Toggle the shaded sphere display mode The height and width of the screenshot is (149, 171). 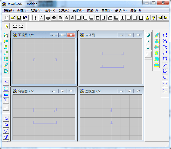pos(60,18)
